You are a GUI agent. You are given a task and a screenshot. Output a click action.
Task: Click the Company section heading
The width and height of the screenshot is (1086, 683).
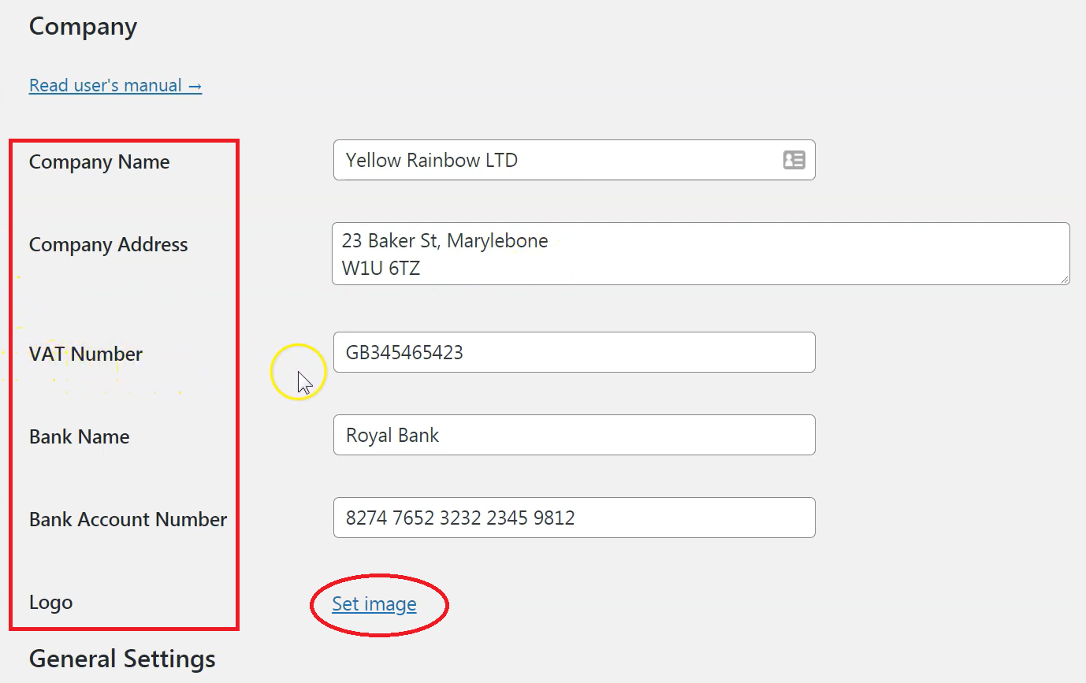[83, 27]
